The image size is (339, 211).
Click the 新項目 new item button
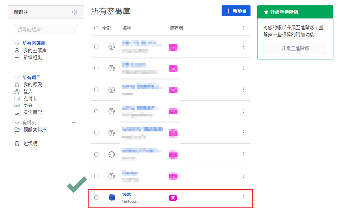[236, 11]
